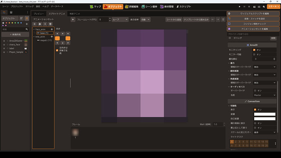This screenshot has height=158, width=281.
Task: Collapse the new_anim tree group
Action: pos(34,37)
